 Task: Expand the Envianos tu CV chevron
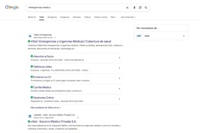click(x=119, y=78)
